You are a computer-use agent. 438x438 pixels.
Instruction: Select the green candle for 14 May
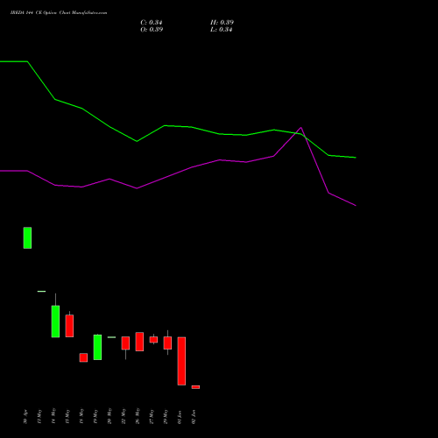click(x=55, y=321)
